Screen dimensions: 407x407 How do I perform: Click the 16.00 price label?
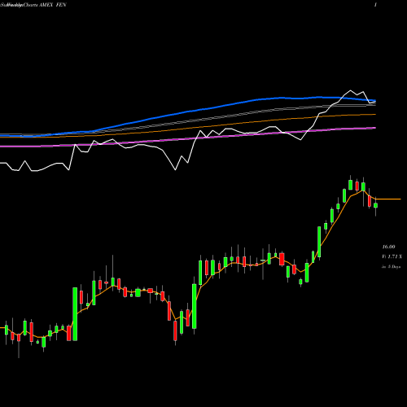click(x=388, y=247)
